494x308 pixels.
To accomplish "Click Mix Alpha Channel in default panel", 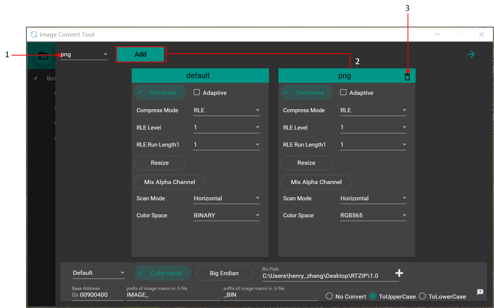I will tap(169, 182).
